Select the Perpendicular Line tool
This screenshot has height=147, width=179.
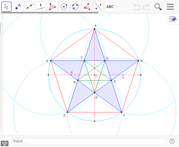click(x=41, y=7)
